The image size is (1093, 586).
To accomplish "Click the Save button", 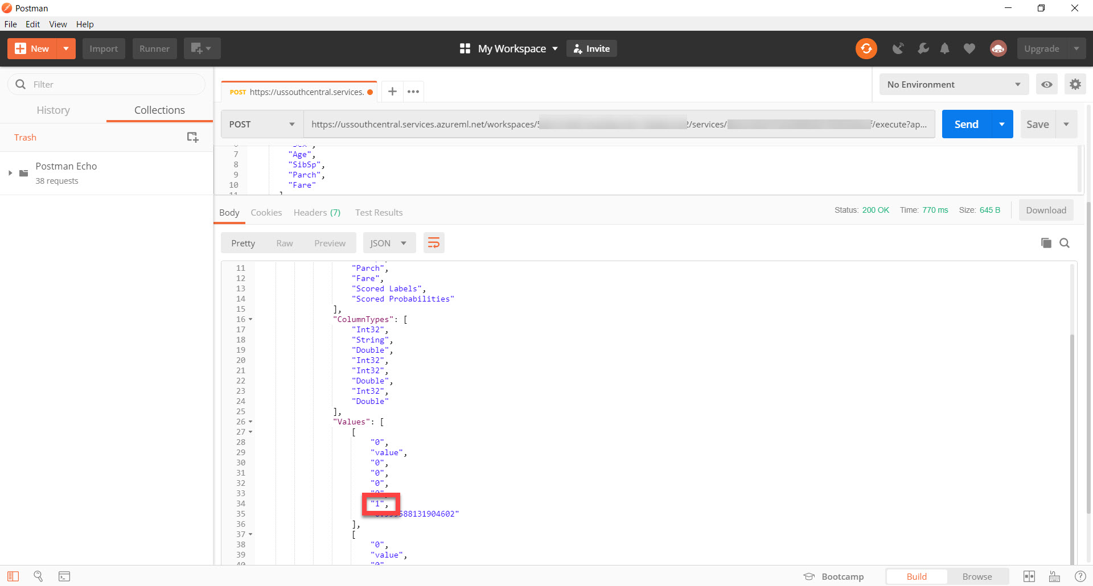I will [1038, 124].
